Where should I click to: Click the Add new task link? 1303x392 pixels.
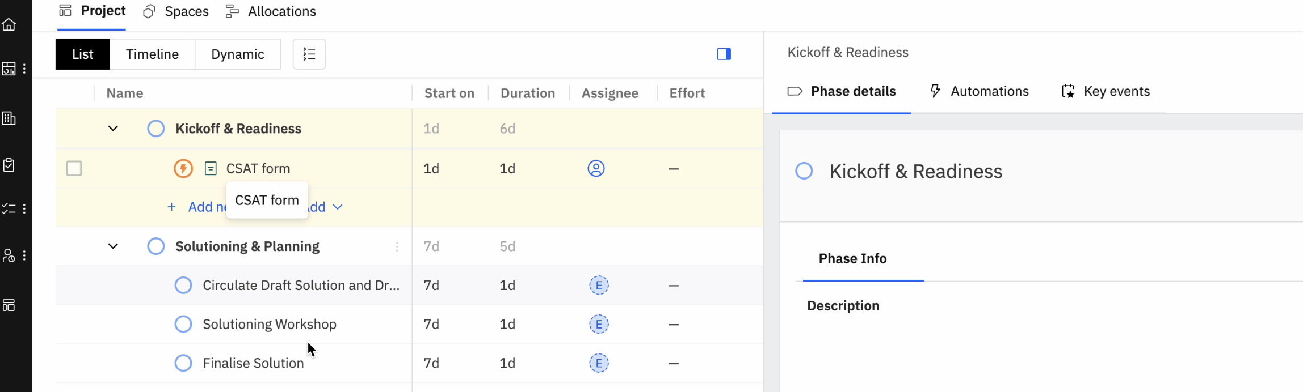click(x=199, y=207)
